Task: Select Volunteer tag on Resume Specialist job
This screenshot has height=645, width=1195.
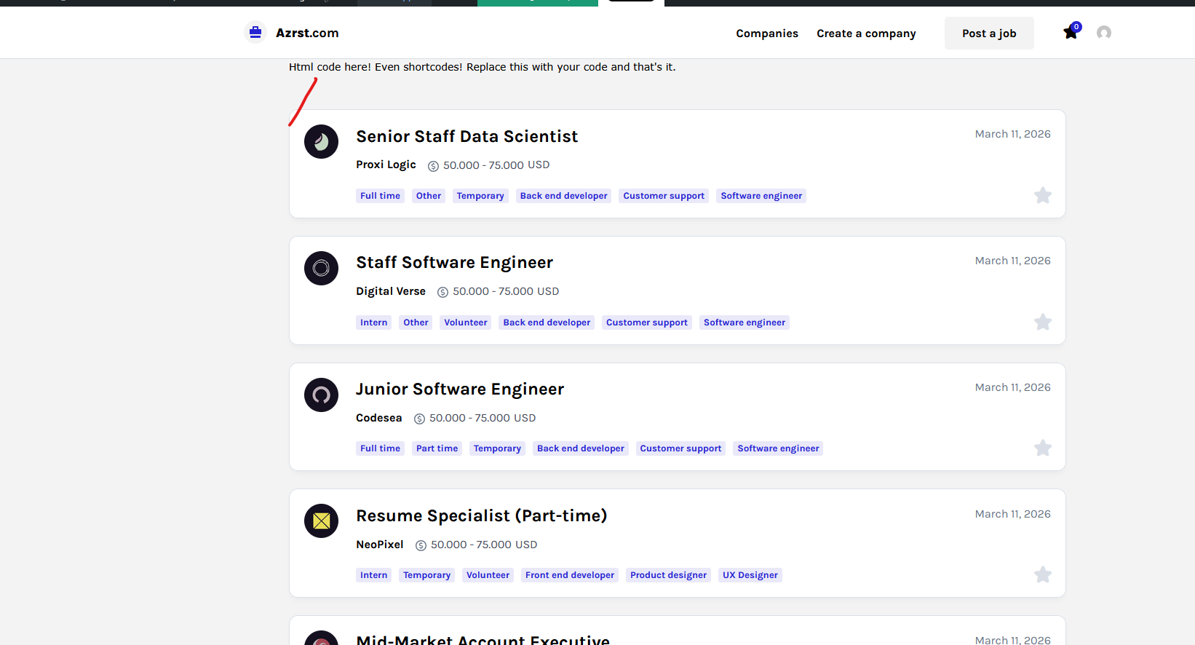Action: click(x=488, y=575)
